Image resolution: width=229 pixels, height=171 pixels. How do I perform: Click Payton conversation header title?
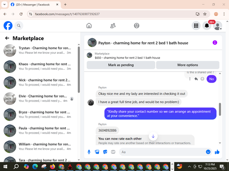click(x=143, y=43)
